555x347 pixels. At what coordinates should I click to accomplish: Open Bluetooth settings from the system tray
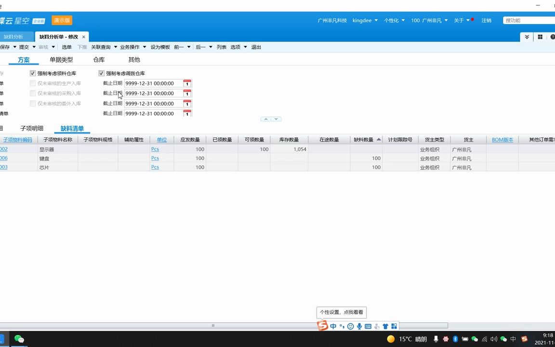click(455, 339)
